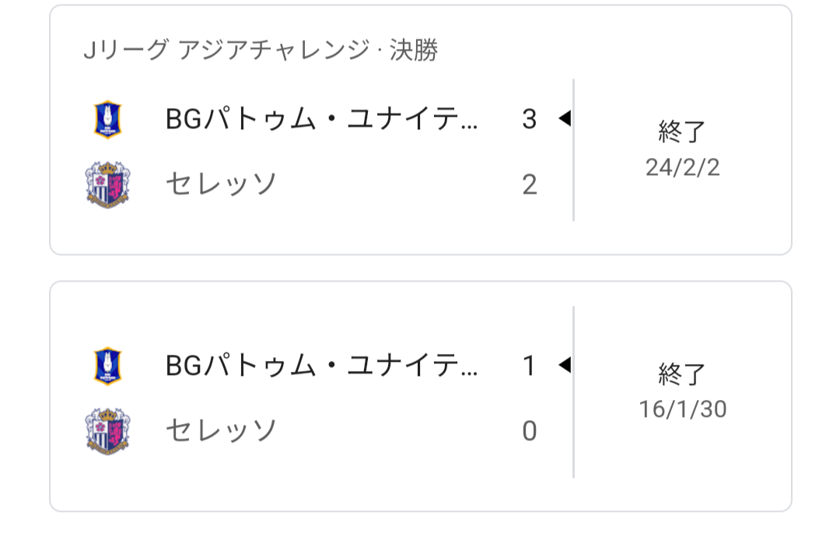The width and height of the screenshot is (840, 540).
Task: Click the date 16/1/30
Action: coord(683,409)
